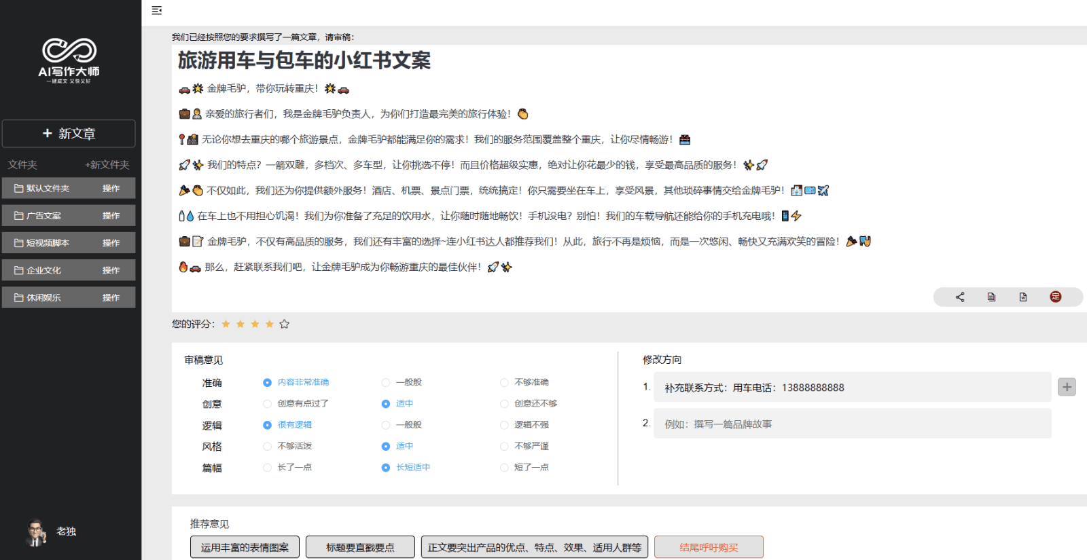
Task: Click the plus icon beside the first revision direction
Action: pos(1067,387)
